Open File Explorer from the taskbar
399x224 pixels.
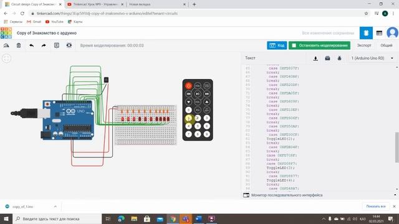pyautogui.click(x=134, y=218)
